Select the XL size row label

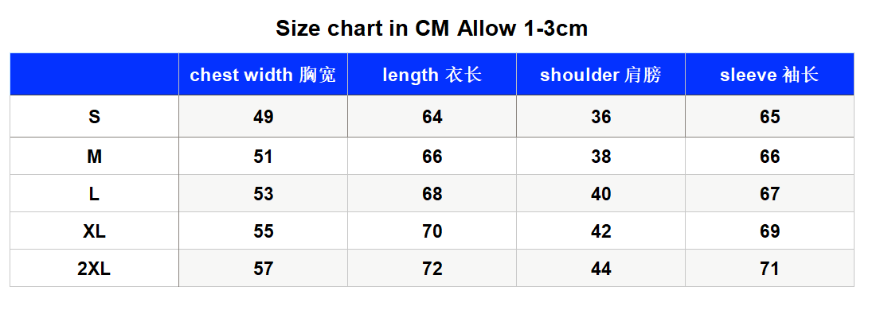pyautogui.click(x=94, y=231)
